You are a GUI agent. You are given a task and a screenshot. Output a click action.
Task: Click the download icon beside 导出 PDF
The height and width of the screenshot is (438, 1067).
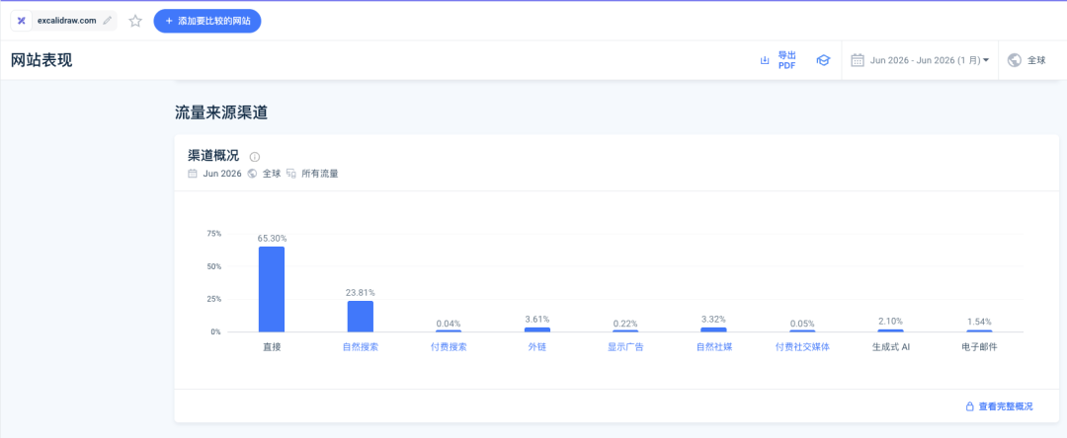coord(764,60)
